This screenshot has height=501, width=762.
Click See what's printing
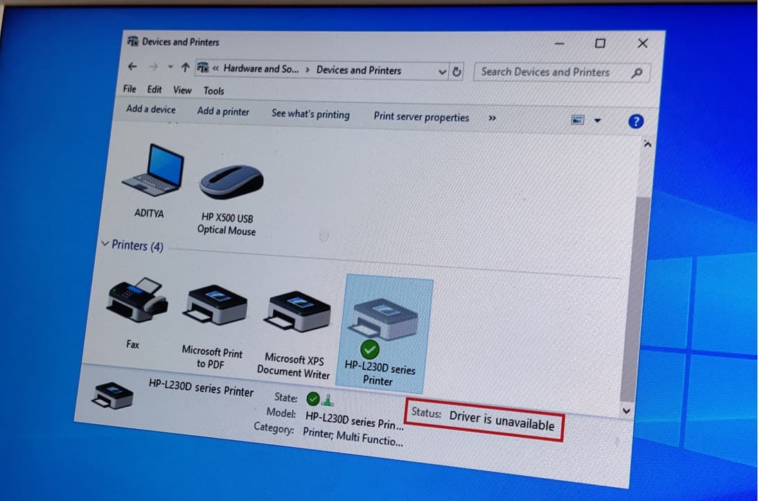[310, 114]
